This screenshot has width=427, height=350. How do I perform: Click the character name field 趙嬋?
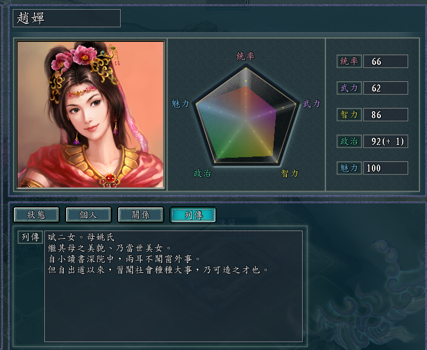[67, 18]
